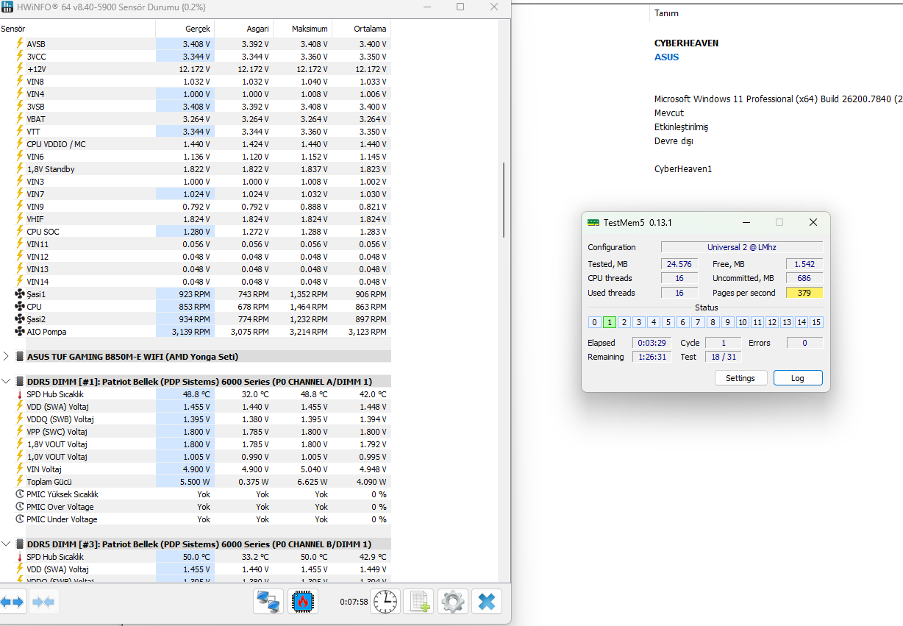Click the clock reset timer icon
The image size is (903, 626).
tap(387, 602)
